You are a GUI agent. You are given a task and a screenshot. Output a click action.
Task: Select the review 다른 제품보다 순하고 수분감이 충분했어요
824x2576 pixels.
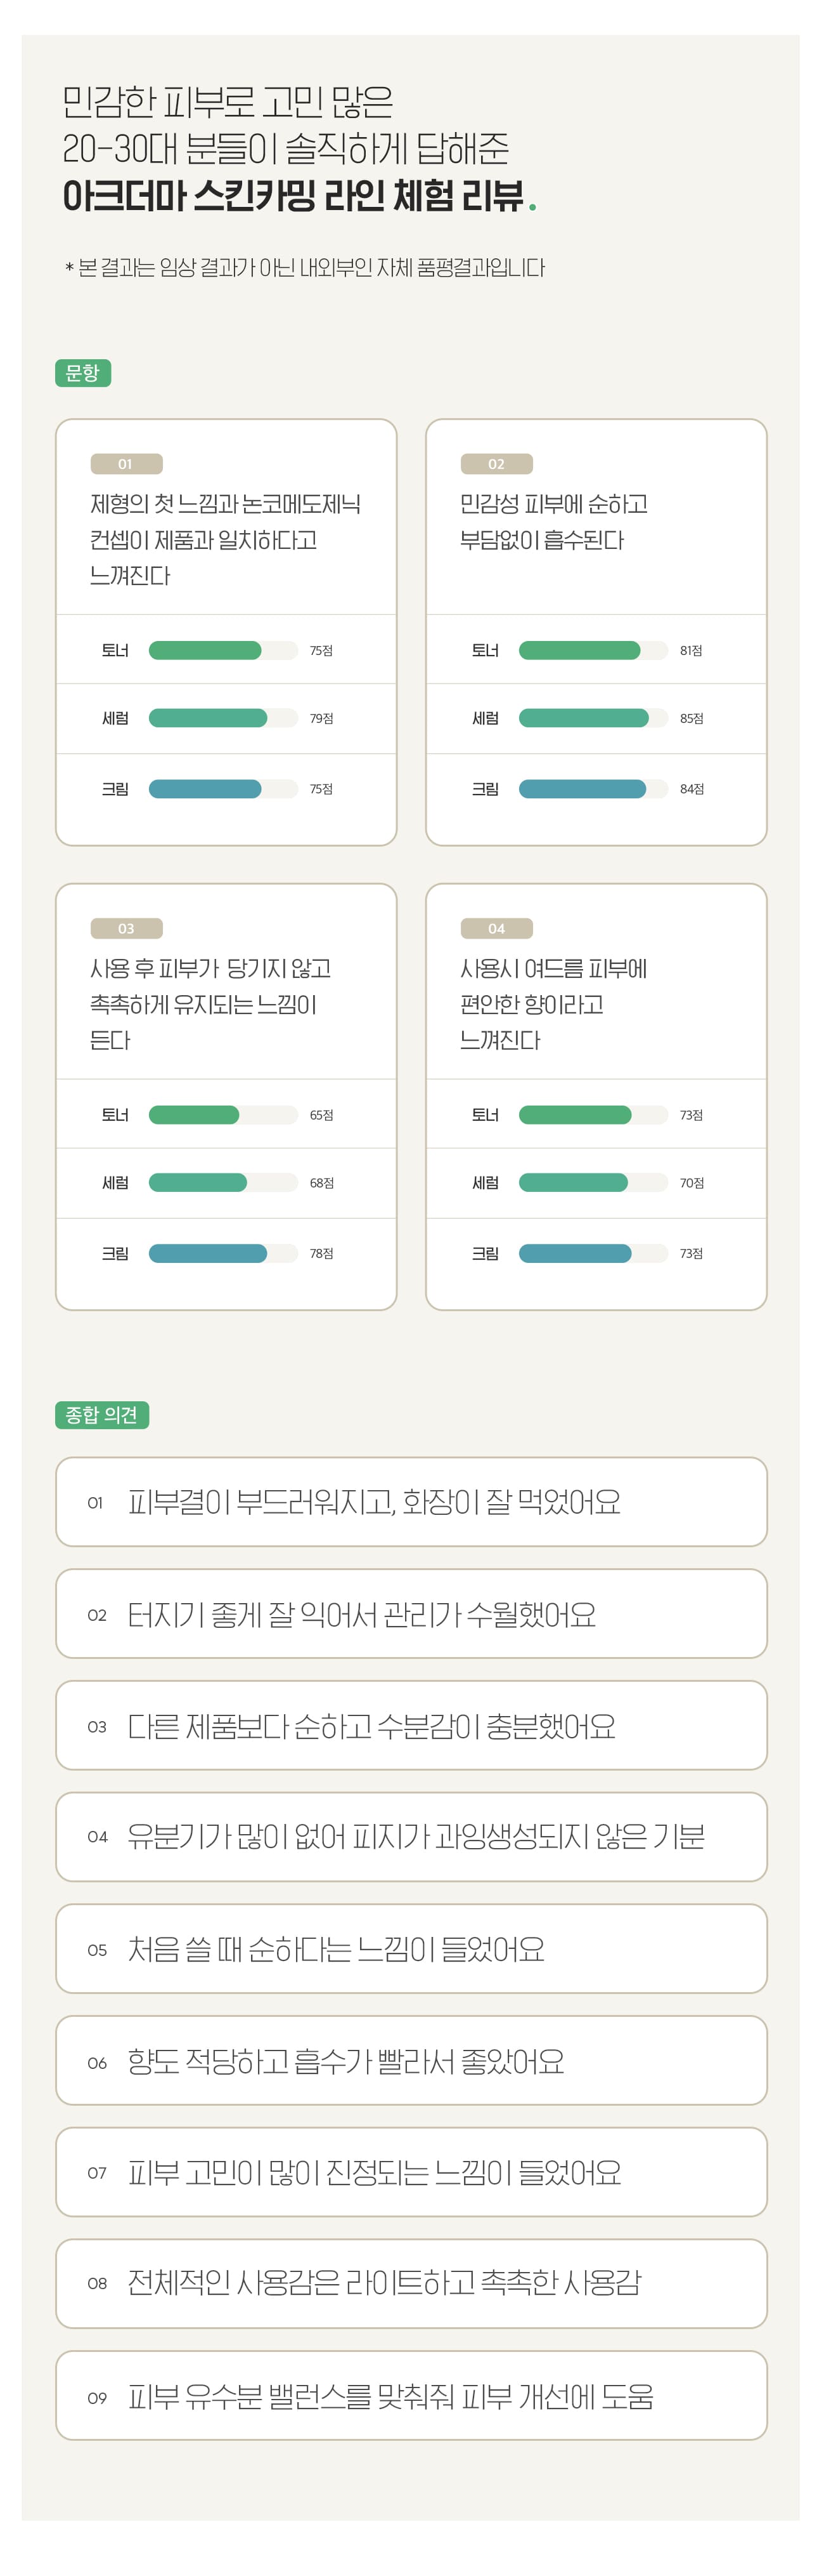pos(411,1726)
